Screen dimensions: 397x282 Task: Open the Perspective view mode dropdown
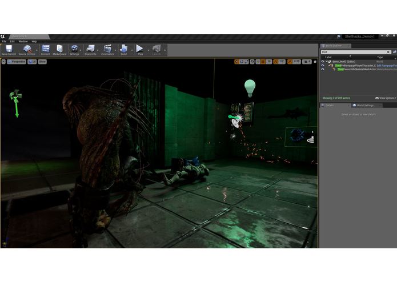click(x=17, y=62)
